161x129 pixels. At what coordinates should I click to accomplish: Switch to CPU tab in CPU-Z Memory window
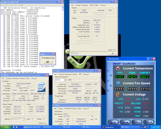click(72, 5)
